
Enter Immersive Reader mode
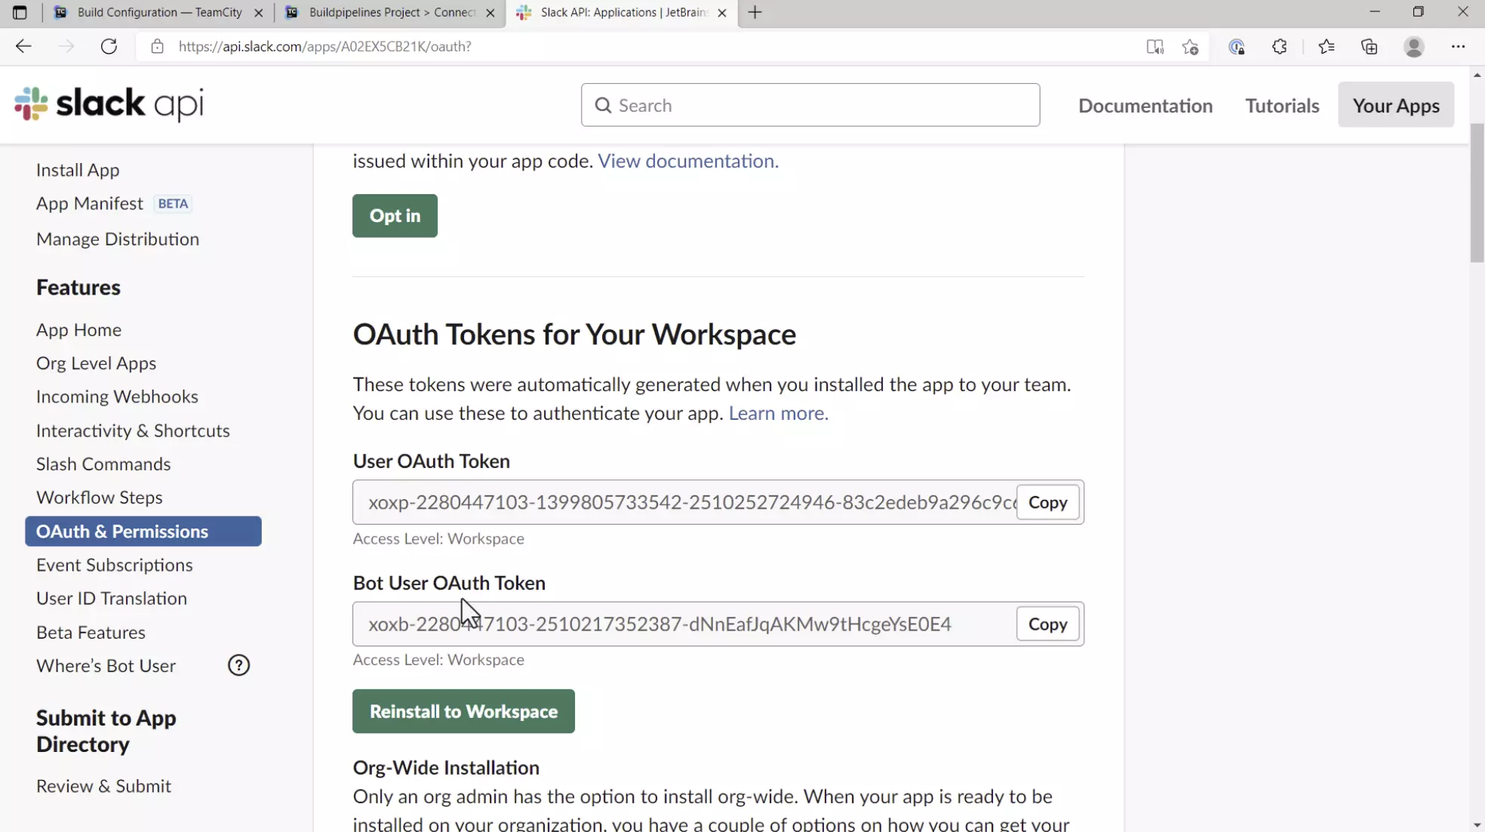(x=1155, y=46)
